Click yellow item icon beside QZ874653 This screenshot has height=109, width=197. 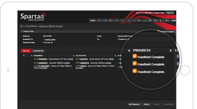[x=79, y=59]
